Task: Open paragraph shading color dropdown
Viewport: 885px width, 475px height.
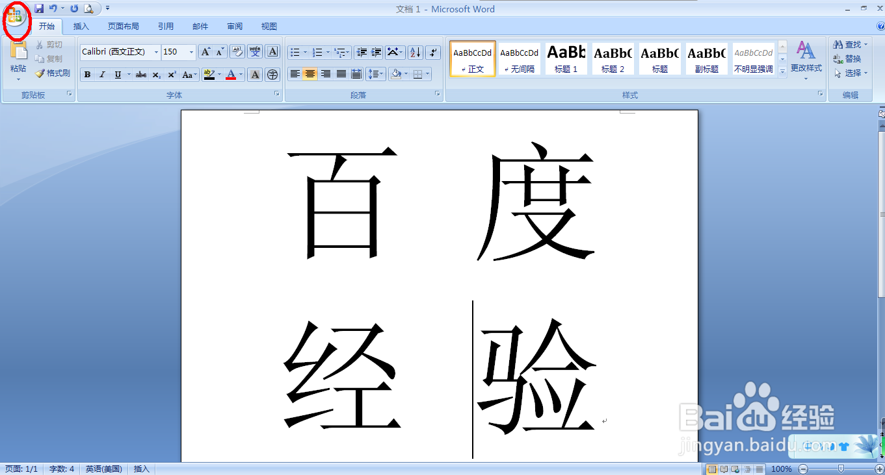Action: (405, 74)
